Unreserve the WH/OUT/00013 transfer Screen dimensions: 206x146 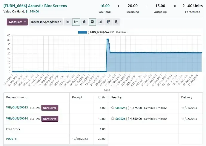tap(50, 108)
